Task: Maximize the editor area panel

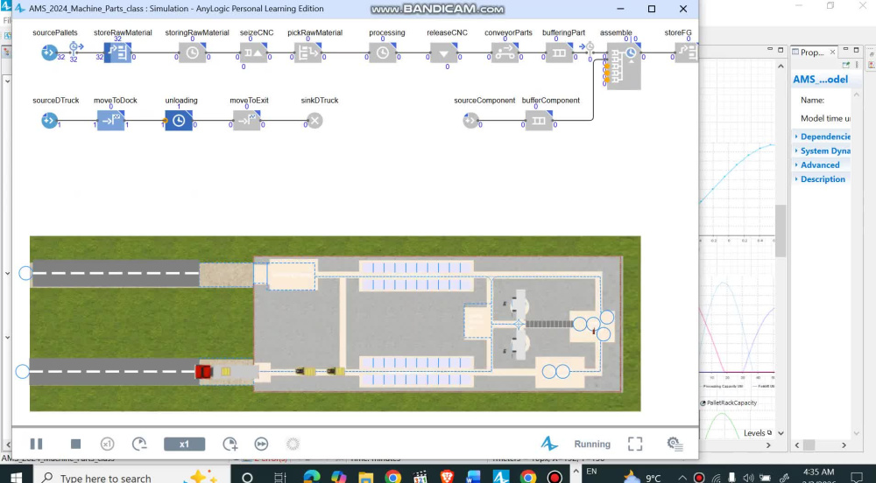Action: pyautogui.click(x=781, y=50)
